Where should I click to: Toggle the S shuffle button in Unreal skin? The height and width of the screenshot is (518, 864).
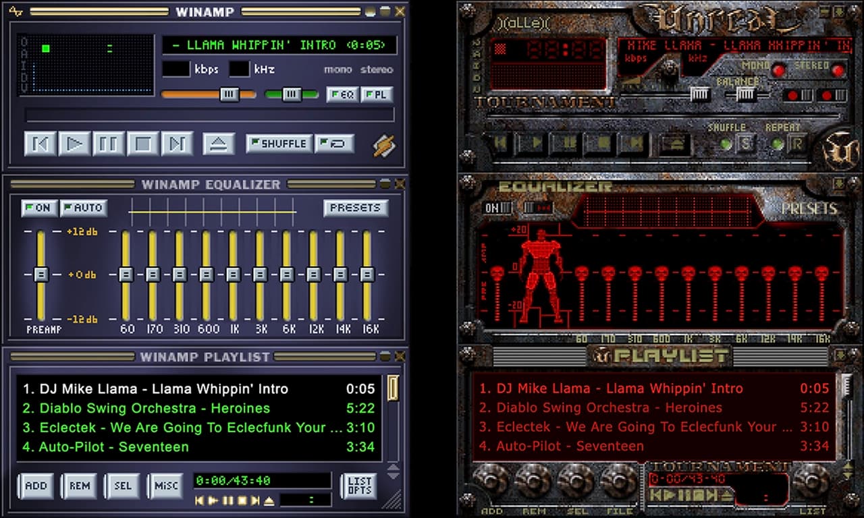[745, 144]
